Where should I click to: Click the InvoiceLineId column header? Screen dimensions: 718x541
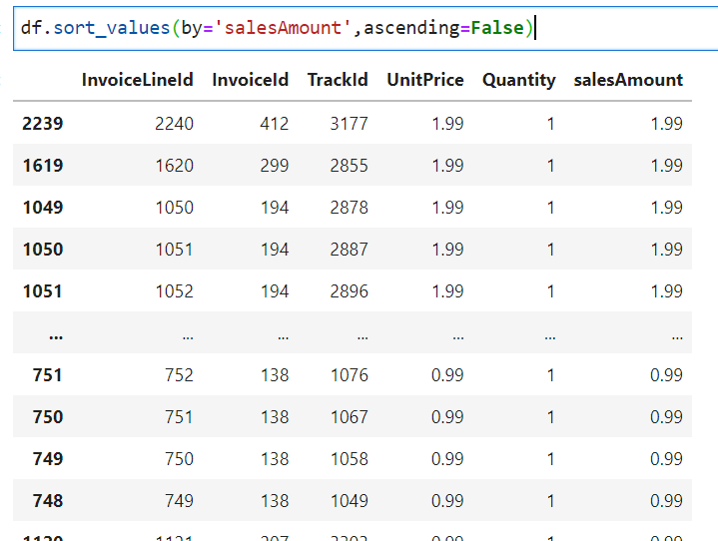[x=138, y=80]
